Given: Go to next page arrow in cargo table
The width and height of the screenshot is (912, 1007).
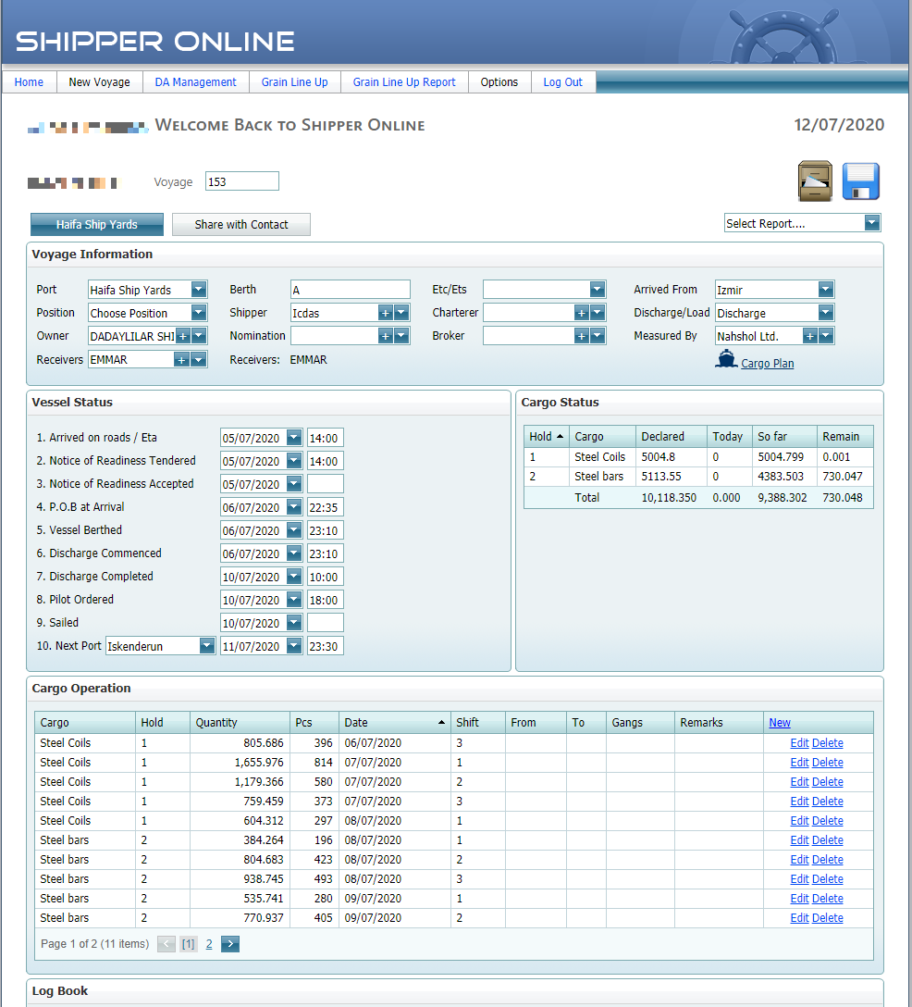Looking at the screenshot, I should (x=230, y=944).
